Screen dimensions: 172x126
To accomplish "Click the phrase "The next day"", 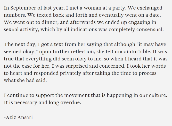I will (20, 45).
